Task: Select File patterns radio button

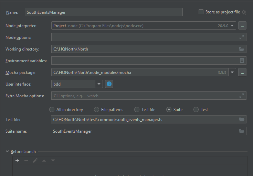Action: [x=96, y=110]
